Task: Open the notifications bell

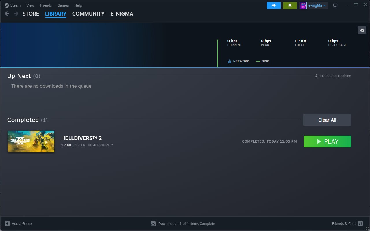Action: coord(290,5)
